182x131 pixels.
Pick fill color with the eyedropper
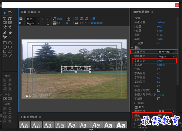165,115
